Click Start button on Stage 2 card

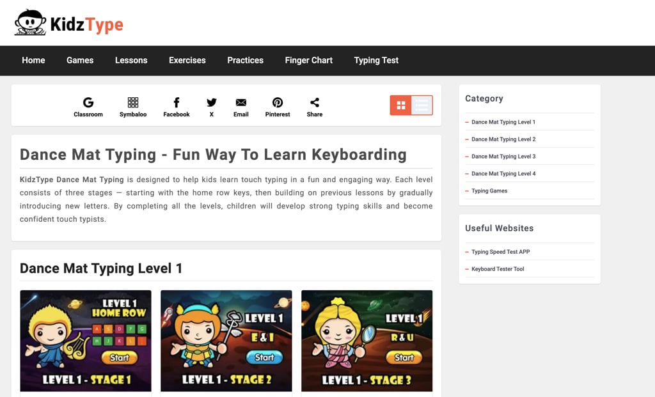coord(264,357)
